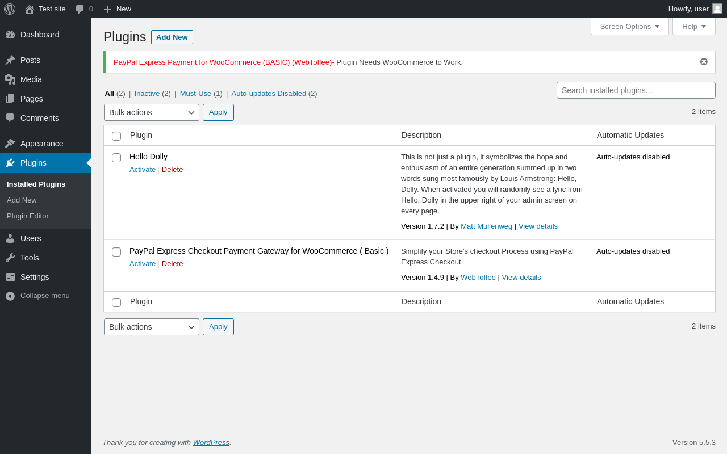Check the Hello Dolly plugin checkbox
The height and width of the screenshot is (454, 727).
pos(116,158)
